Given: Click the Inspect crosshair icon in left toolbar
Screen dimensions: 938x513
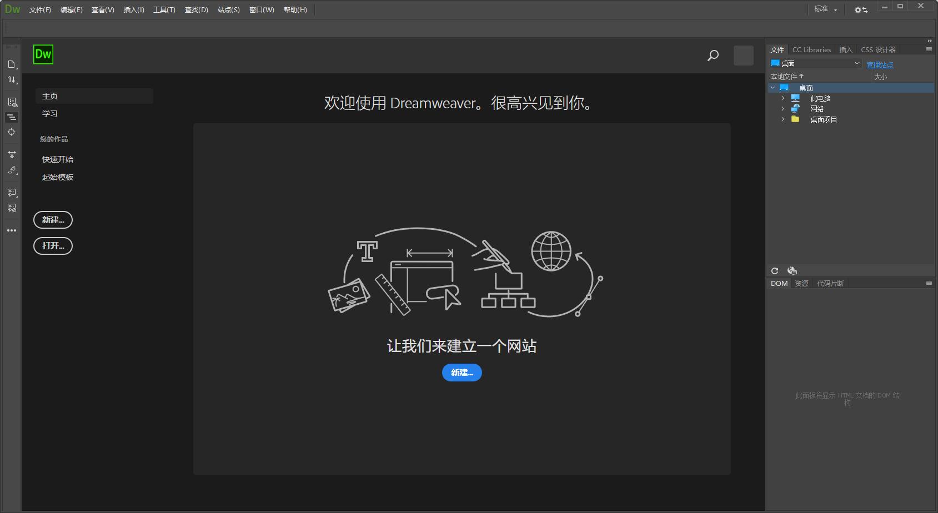Looking at the screenshot, I should [12, 132].
